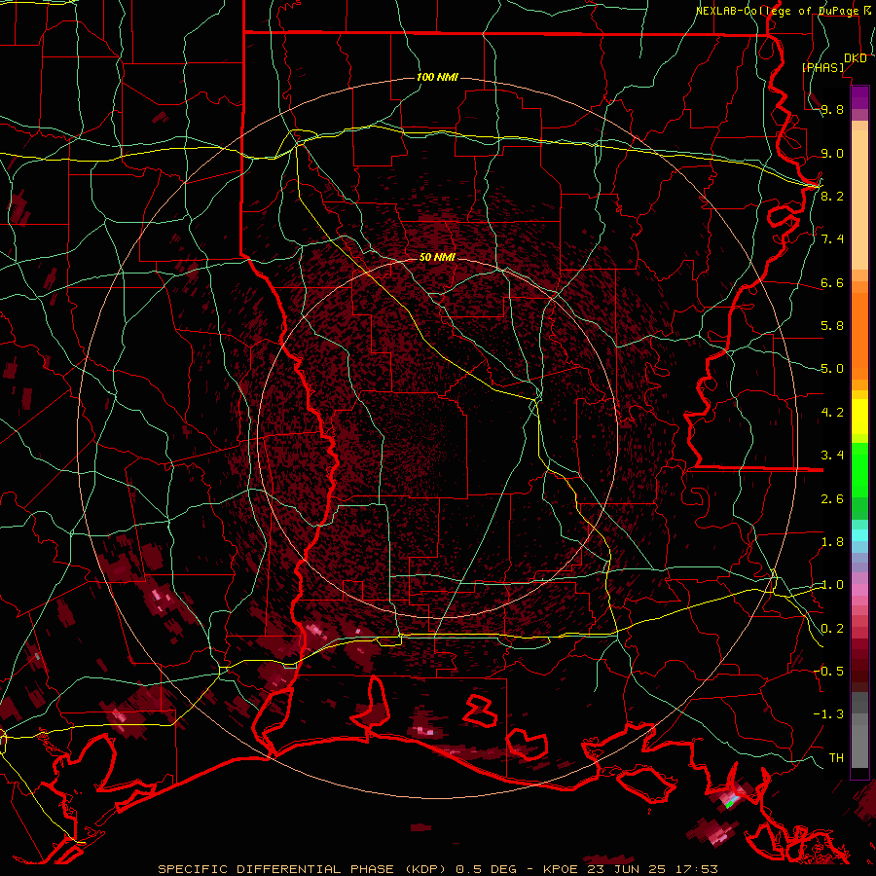876x876 pixels.
Task: Select the 8.2 scale value
Action: tap(832, 196)
